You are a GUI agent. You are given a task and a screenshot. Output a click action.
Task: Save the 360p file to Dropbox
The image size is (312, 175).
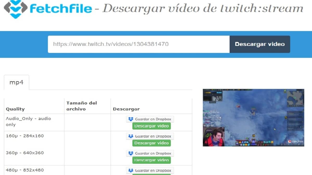tap(150, 153)
